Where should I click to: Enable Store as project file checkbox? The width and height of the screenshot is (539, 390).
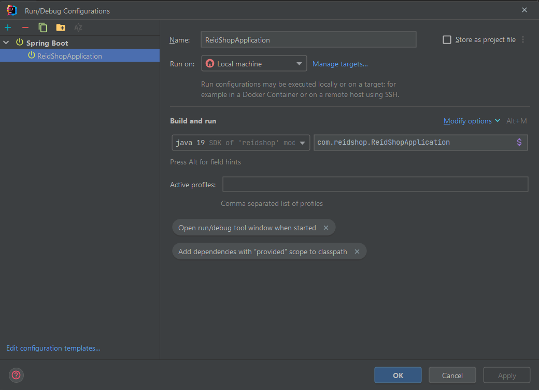coord(447,39)
